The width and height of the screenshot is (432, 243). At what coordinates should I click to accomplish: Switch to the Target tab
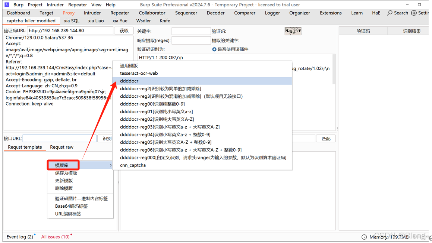tap(46, 13)
